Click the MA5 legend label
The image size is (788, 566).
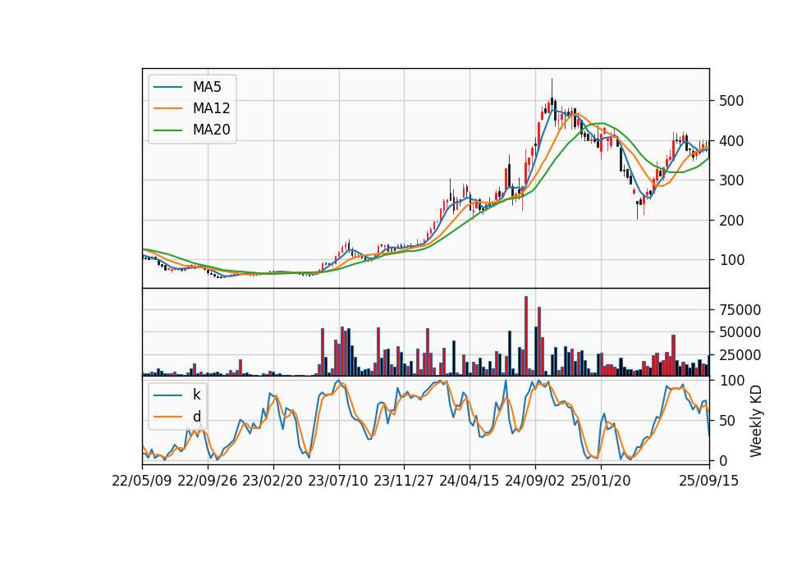tap(207, 87)
